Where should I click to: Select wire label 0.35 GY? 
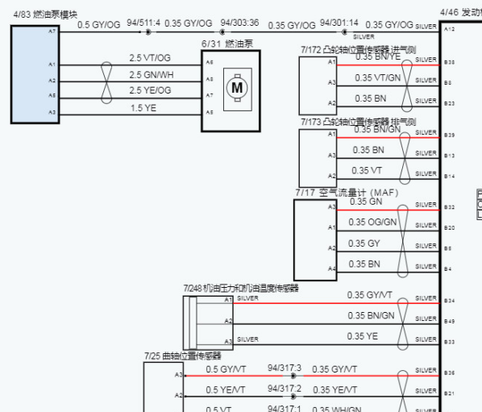coord(364,243)
